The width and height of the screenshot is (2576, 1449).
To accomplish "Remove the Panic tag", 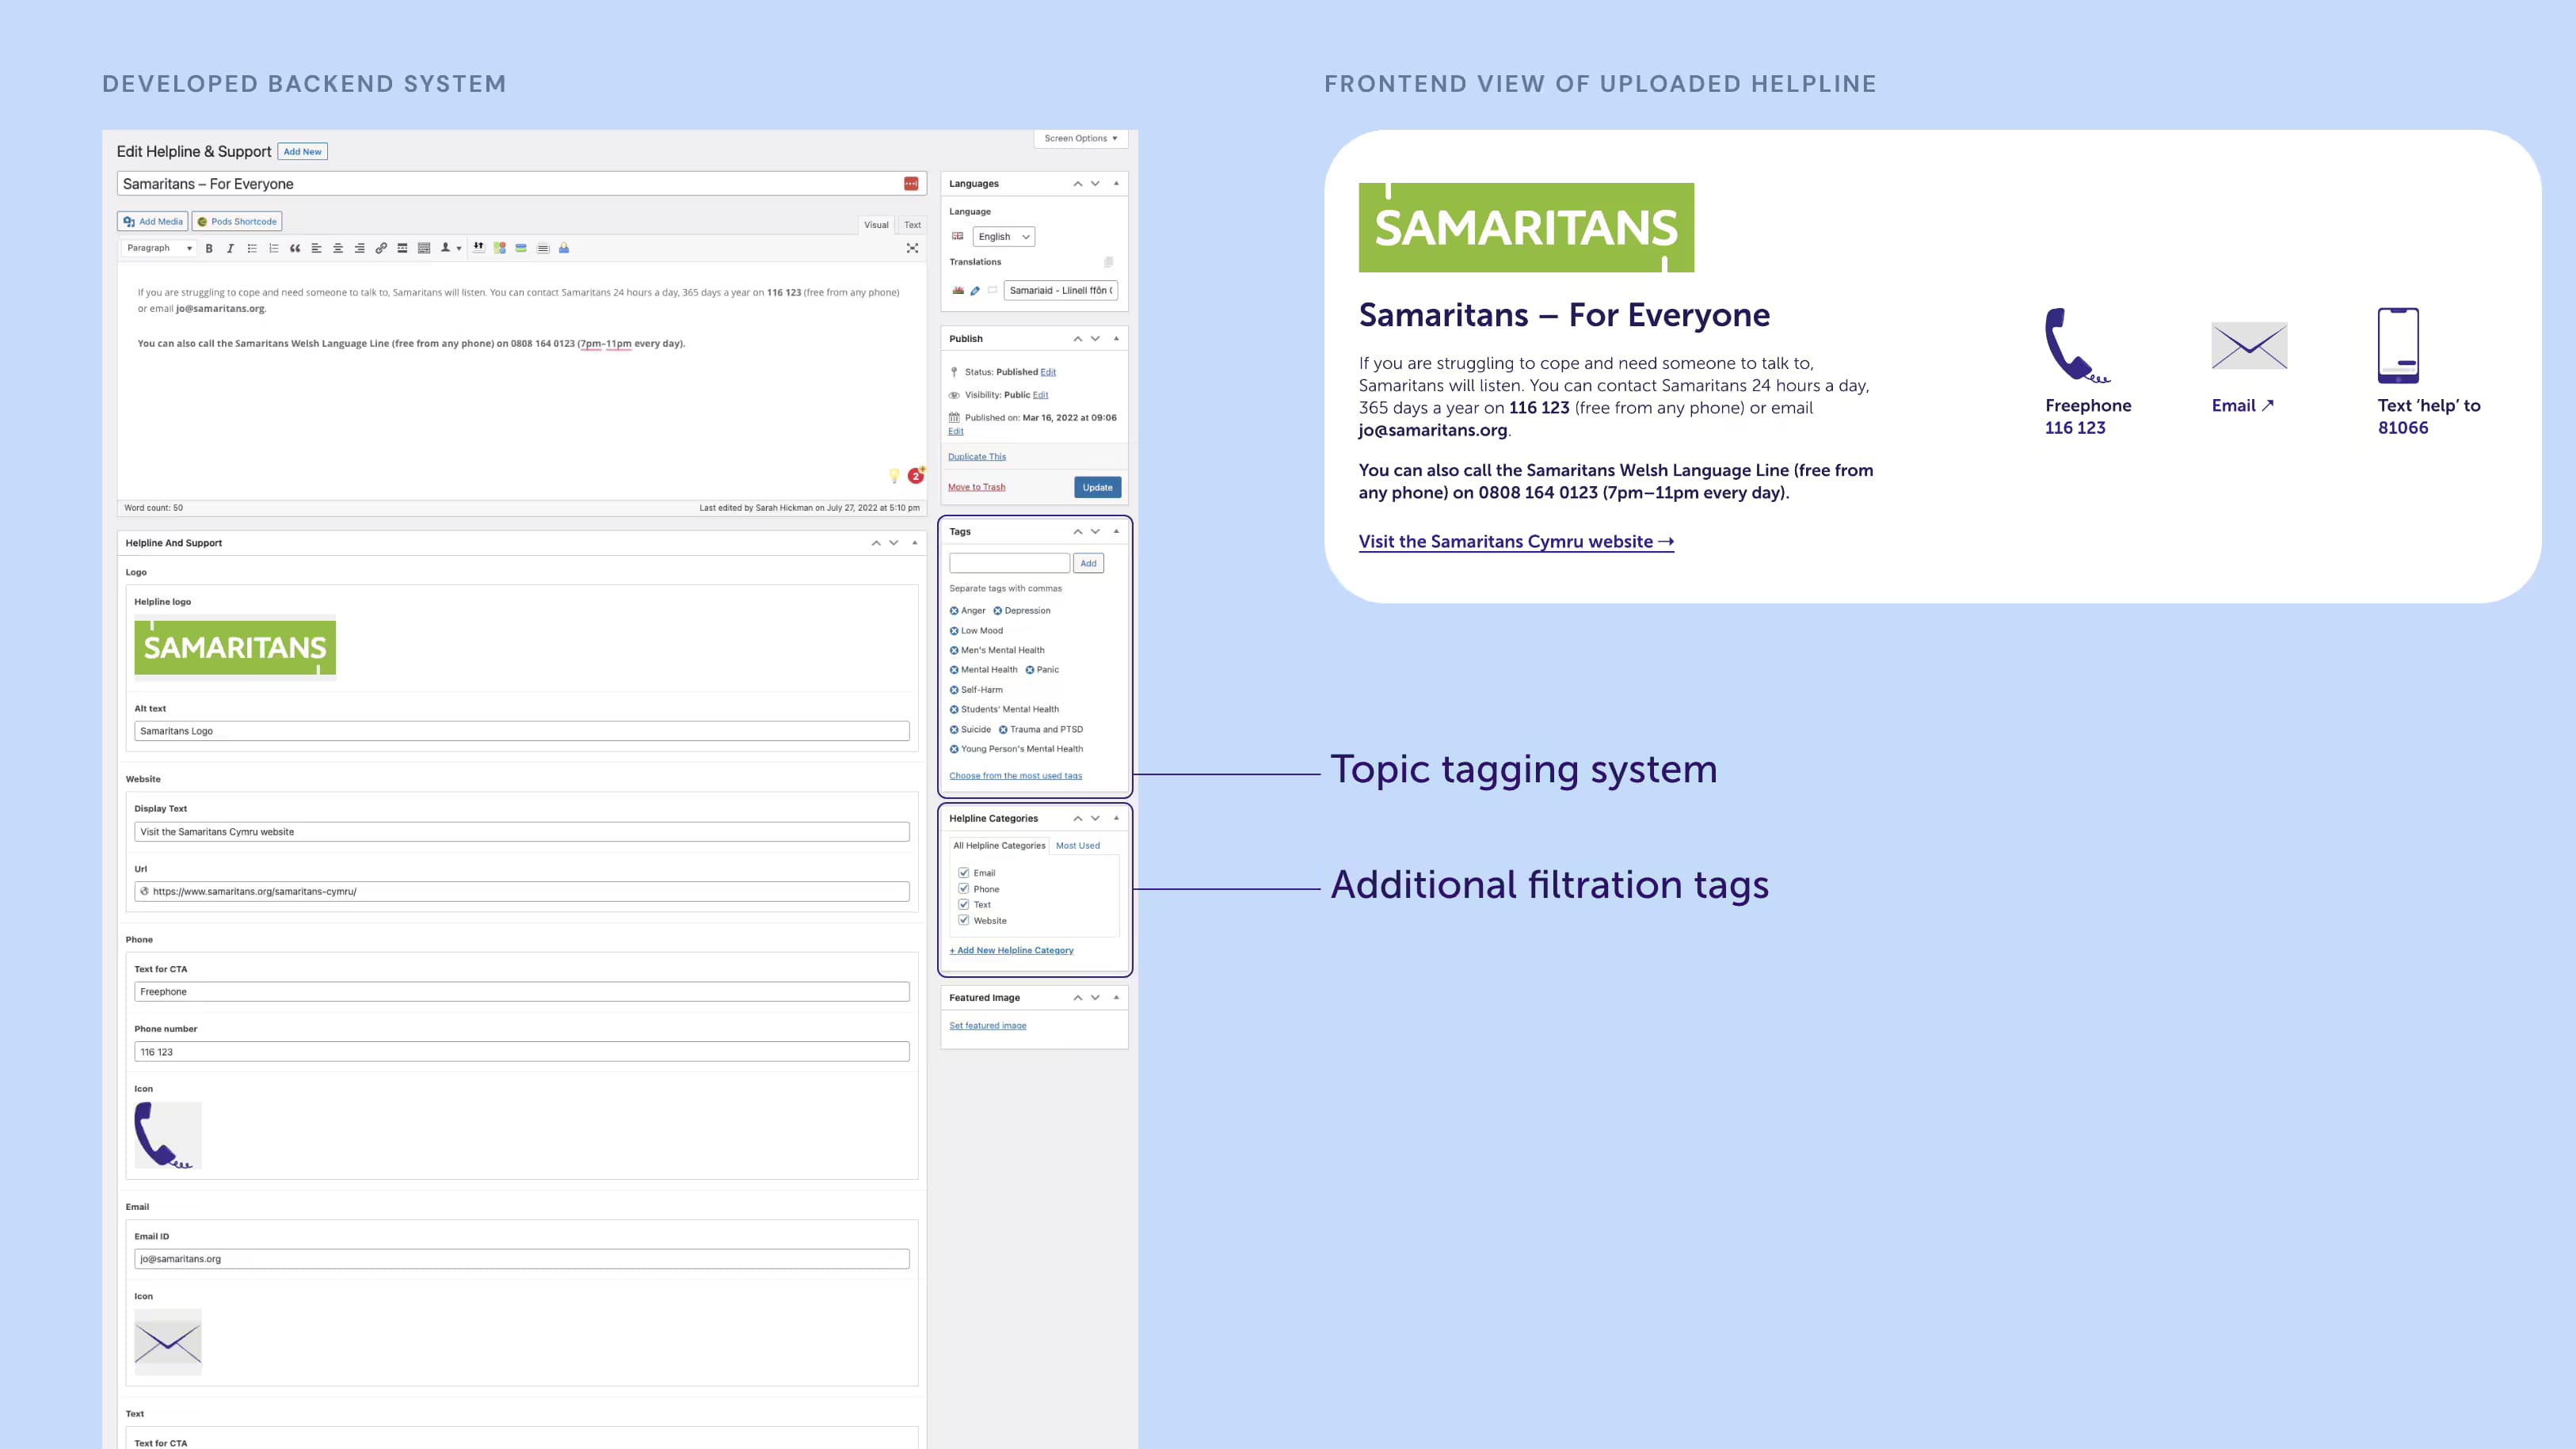I will 1030,670.
